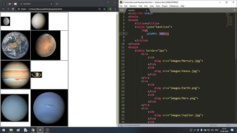The height and width of the screenshot is (133, 237).
Task: Click the images/Mars.png source text
Action: (183, 98)
